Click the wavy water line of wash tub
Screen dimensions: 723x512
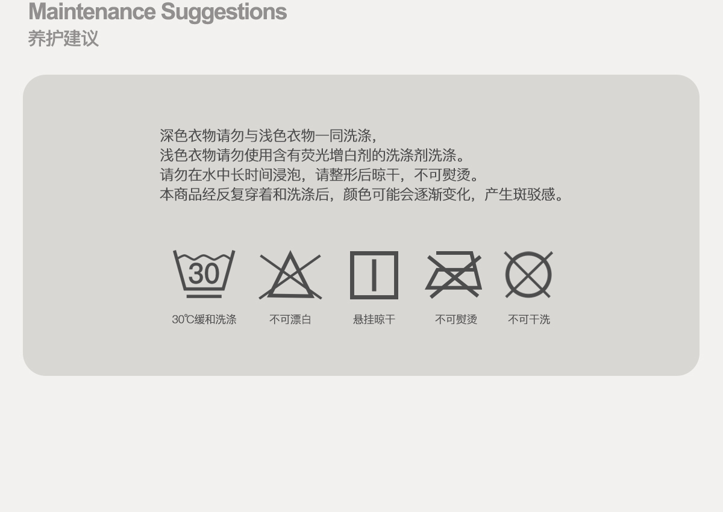coord(204,258)
